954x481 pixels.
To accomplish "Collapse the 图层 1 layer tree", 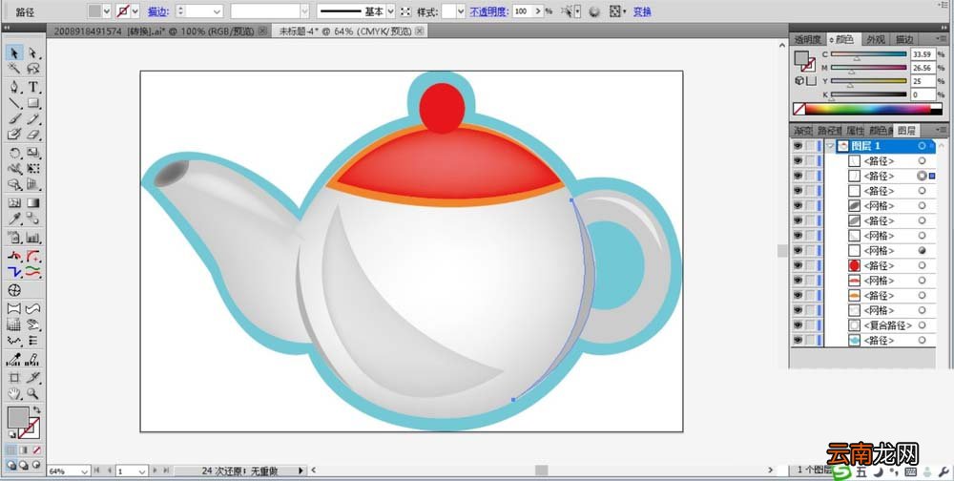I will tap(831, 146).
